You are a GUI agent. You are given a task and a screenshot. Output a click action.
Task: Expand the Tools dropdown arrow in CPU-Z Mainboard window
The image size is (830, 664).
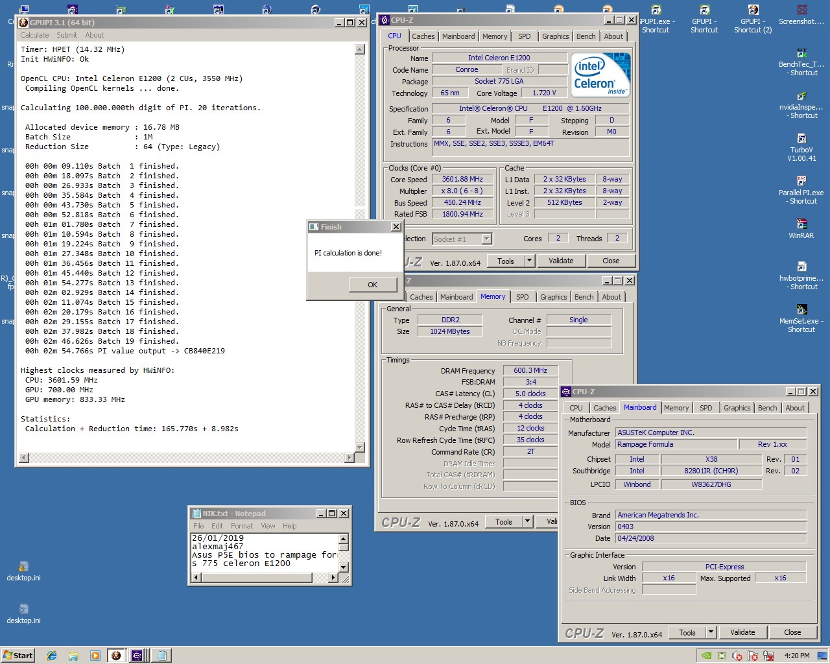pos(711,632)
